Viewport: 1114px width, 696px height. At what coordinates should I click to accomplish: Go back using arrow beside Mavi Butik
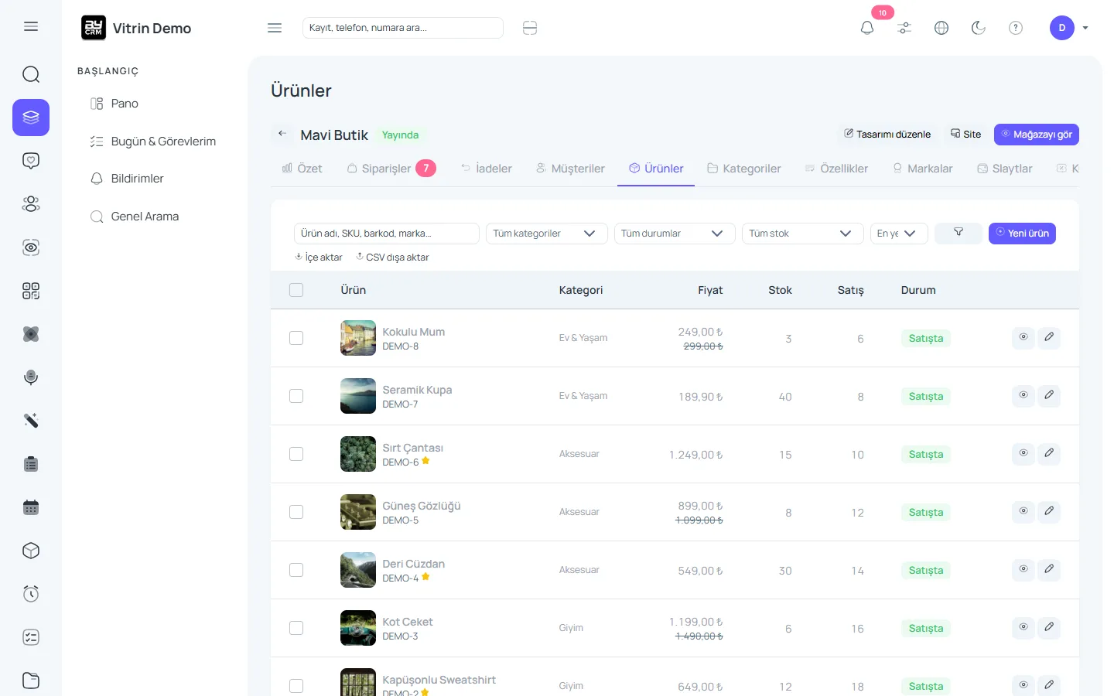(282, 134)
